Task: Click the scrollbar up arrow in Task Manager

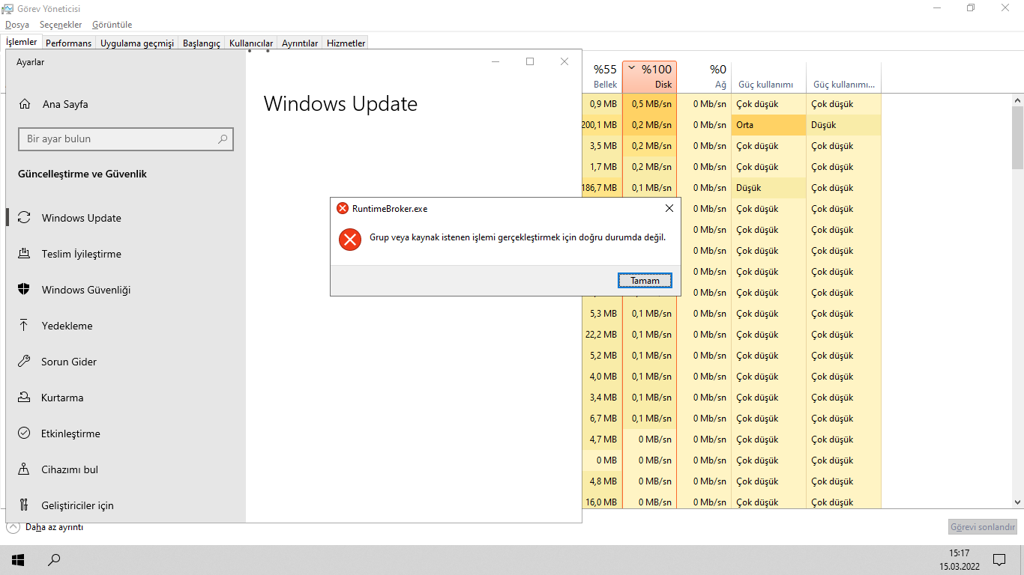Action: pos(1017,100)
